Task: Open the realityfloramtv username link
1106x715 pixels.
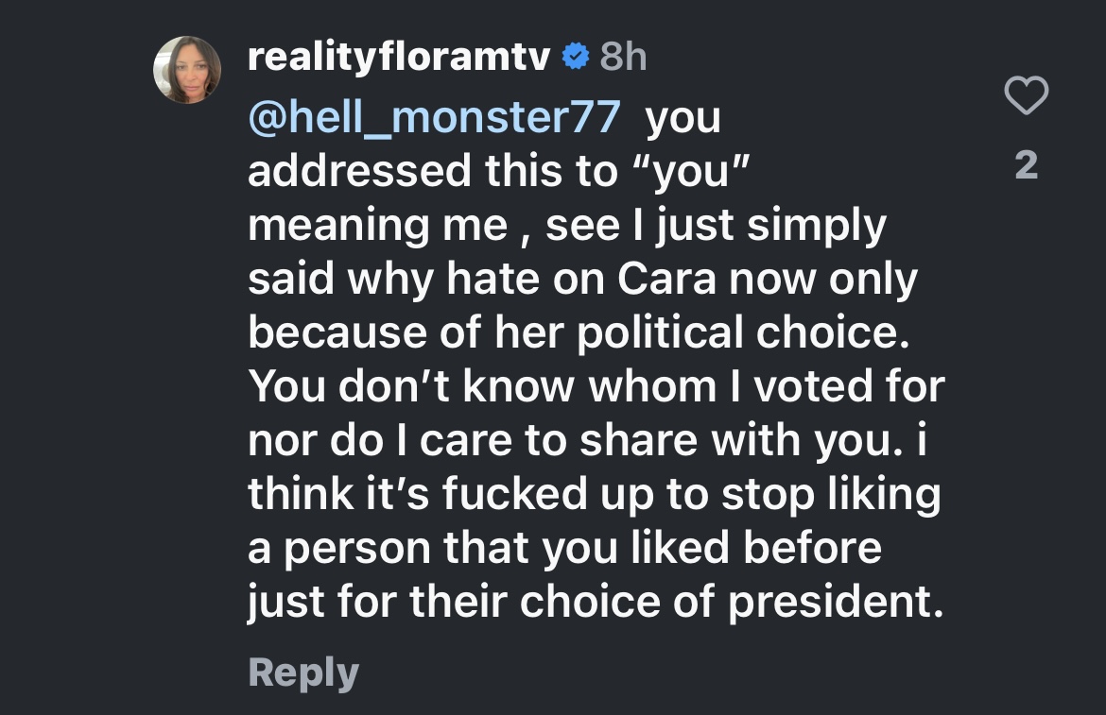Action: 399,57
